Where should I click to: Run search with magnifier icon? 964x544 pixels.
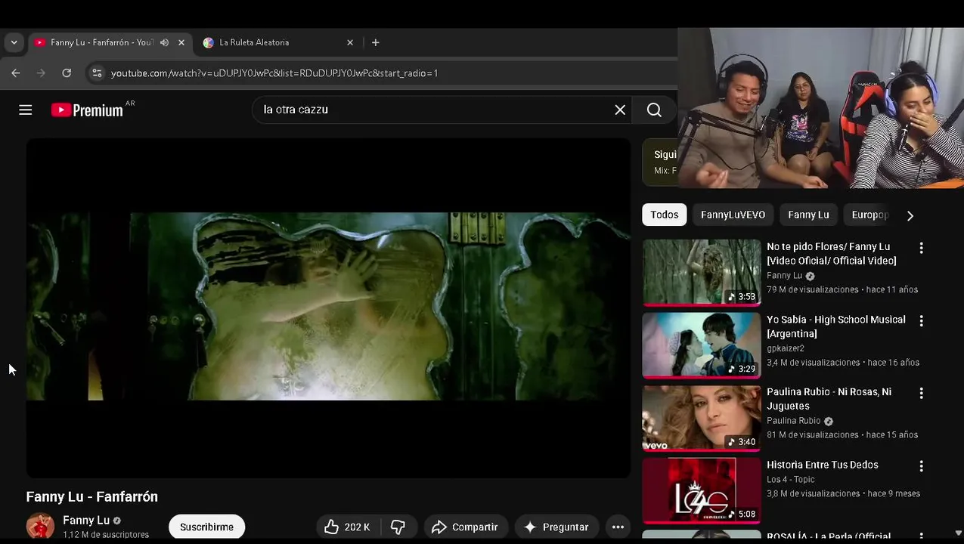click(x=654, y=110)
